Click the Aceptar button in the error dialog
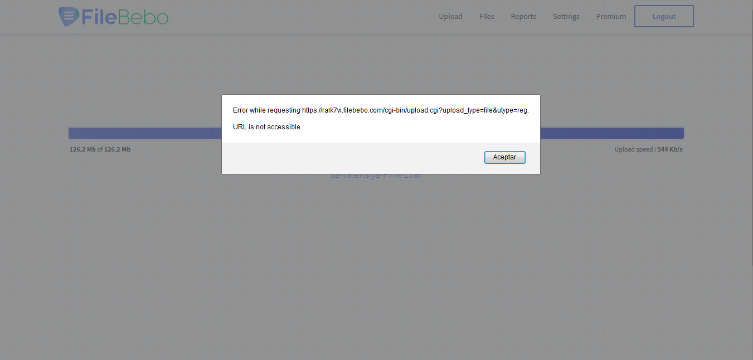This screenshot has width=753, height=360. [504, 157]
